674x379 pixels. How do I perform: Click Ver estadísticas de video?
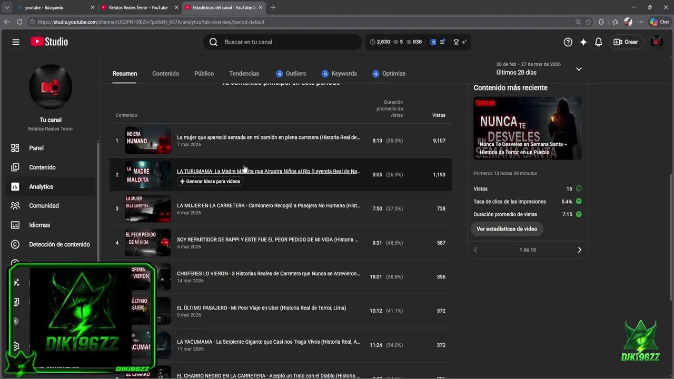(507, 229)
